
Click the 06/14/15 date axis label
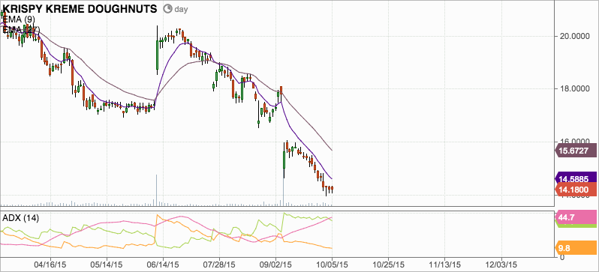point(163,264)
